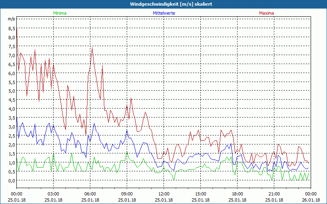Click the 8,5 y-axis value
The width and height of the screenshot is (327, 204).
[12, 29]
